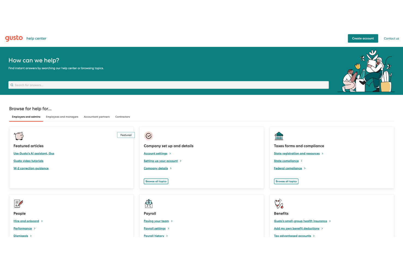Click the bank icon for Taxes forms
Viewport: 403px width, 269px height.
pos(279,136)
